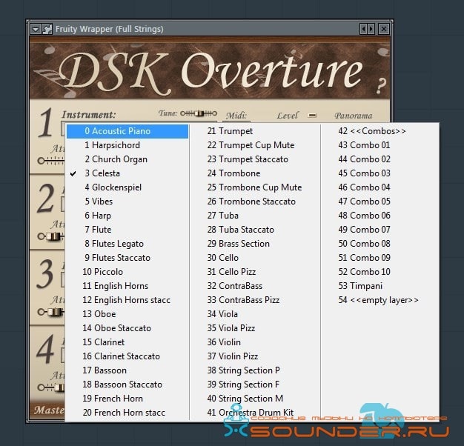Select 52 Combo 10
This screenshot has width=464, height=446.
[380, 272]
